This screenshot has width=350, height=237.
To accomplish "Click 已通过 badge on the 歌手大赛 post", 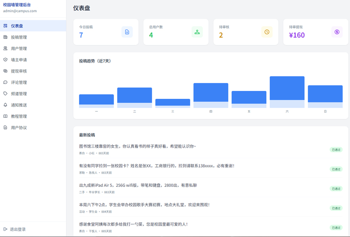I will pos(336,208).
